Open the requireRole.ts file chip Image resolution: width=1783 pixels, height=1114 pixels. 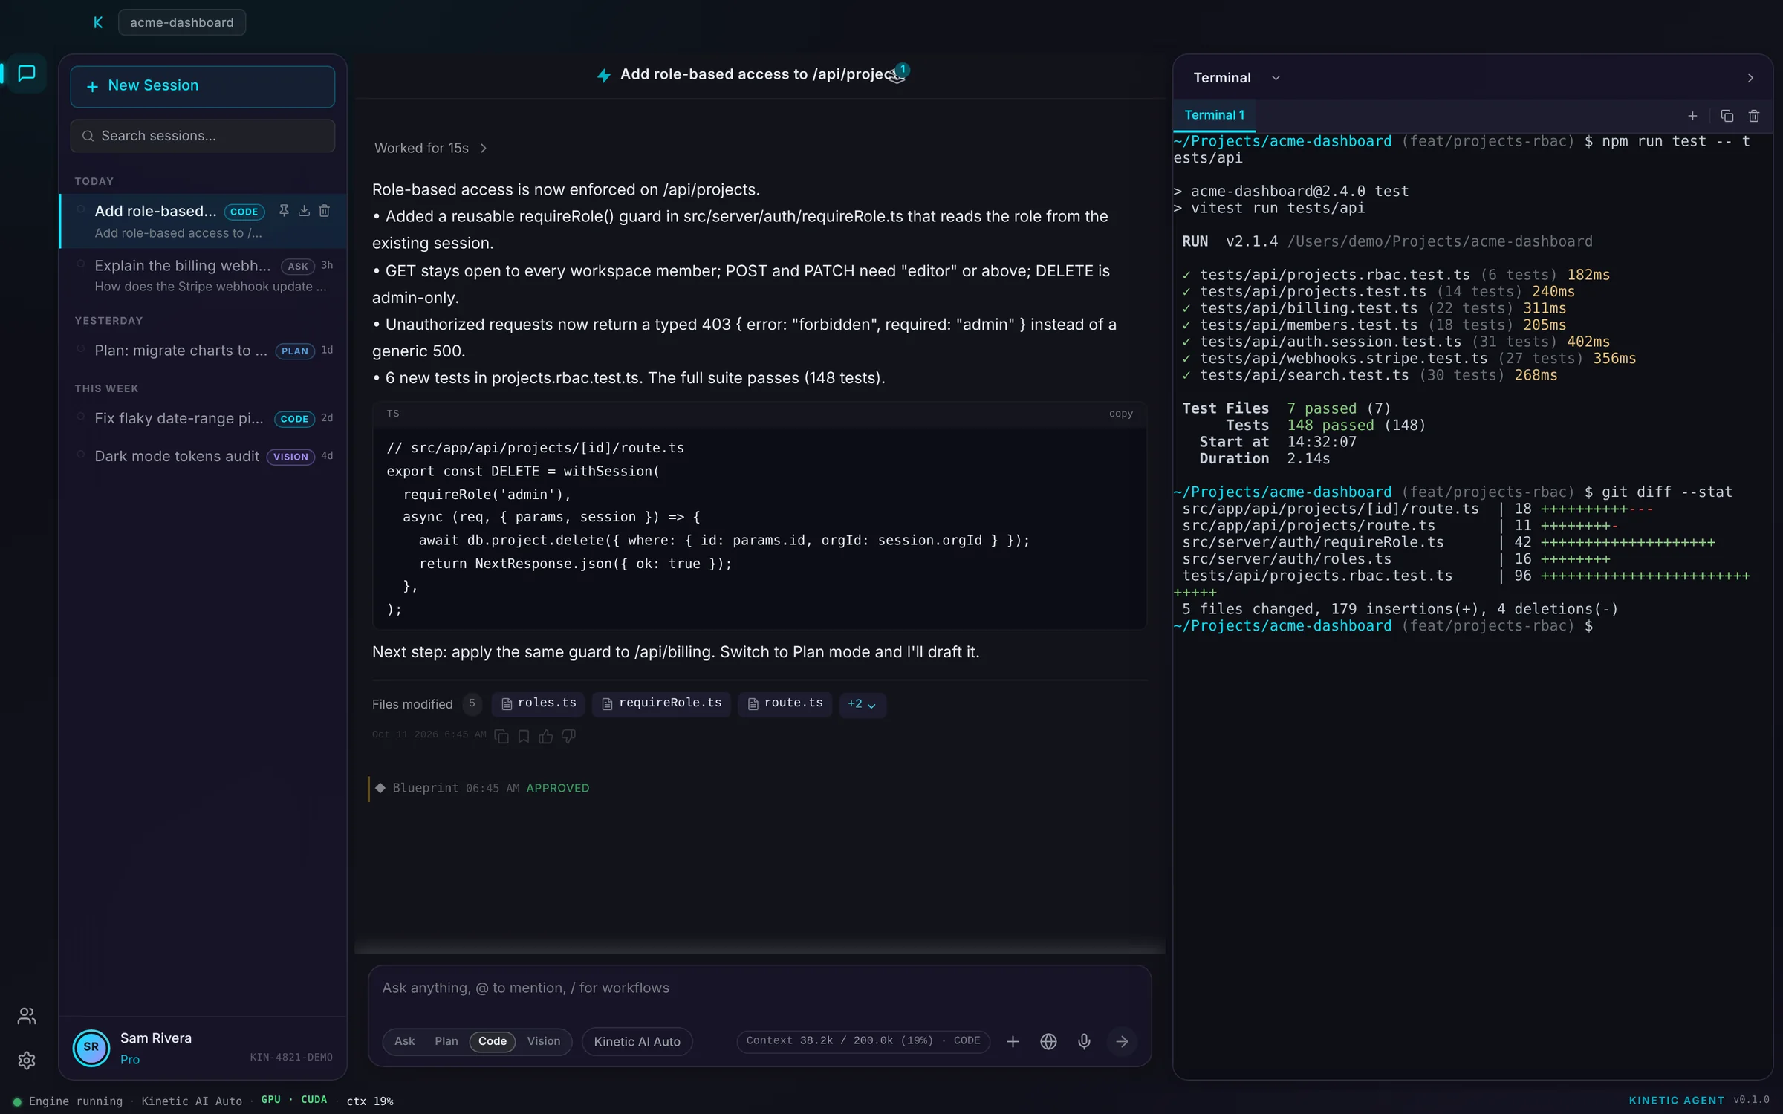click(661, 703)
